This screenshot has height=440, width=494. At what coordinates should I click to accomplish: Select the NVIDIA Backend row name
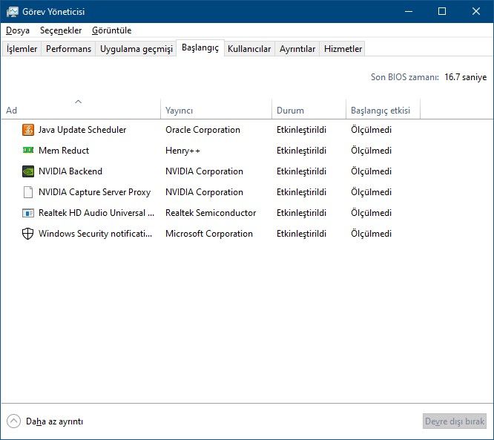point(70,171)
